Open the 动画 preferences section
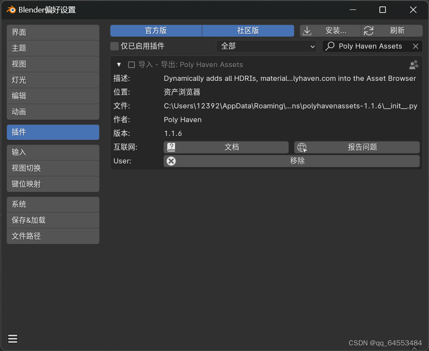Viewport: 429px width, 351px height. [x=53, y=112]
